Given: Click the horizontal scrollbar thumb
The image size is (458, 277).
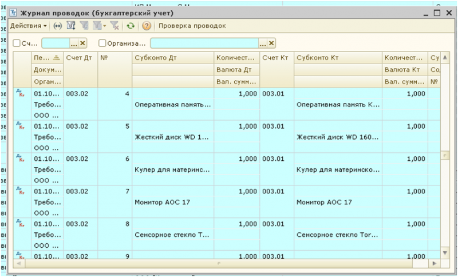Looking at the screenshot, I should pos(219,264).
